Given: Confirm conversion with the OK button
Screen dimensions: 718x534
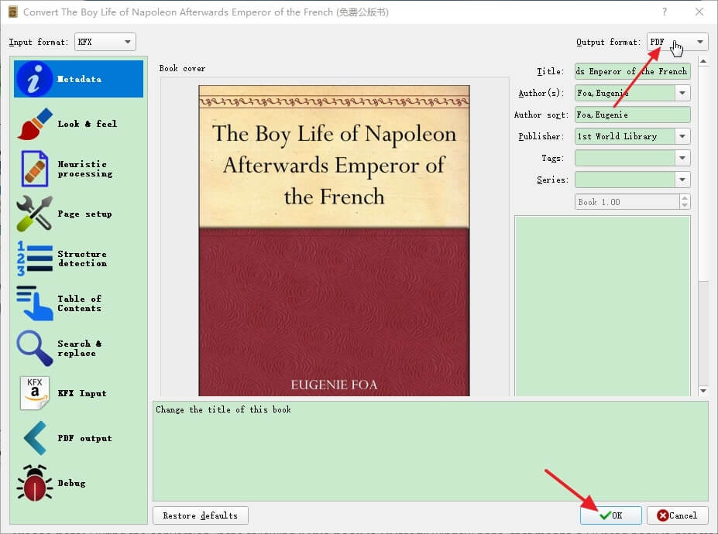Looking at the screenshot, I should (x=611, y=515).
